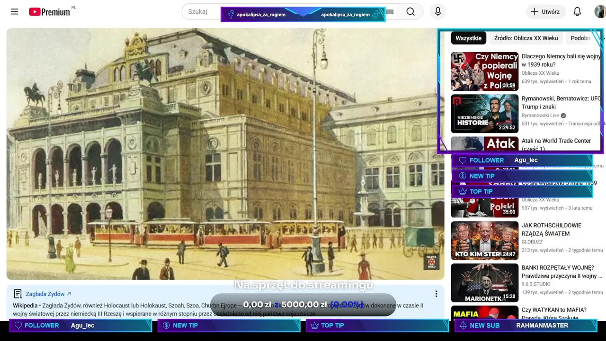Open the MARIONETKA thumbnail

[x=484, y=283]
